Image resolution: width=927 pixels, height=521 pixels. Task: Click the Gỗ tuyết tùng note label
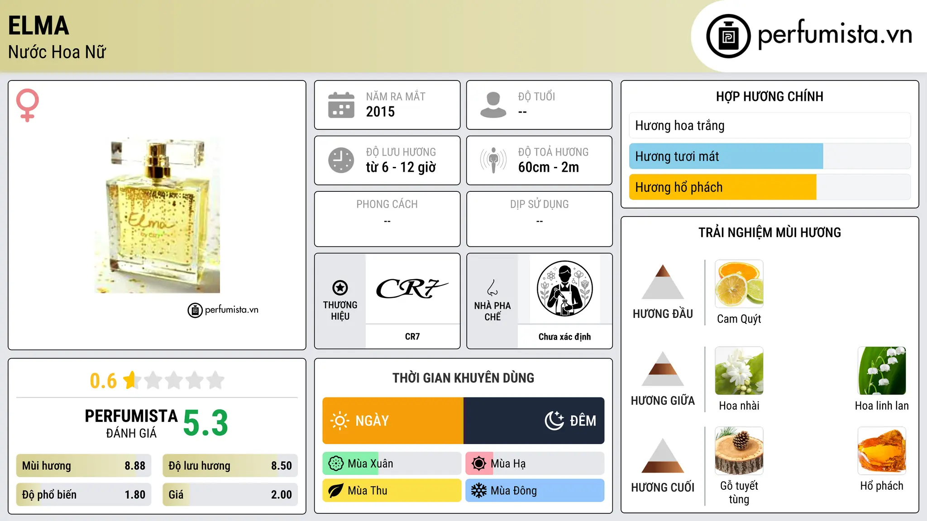[739, 493]
